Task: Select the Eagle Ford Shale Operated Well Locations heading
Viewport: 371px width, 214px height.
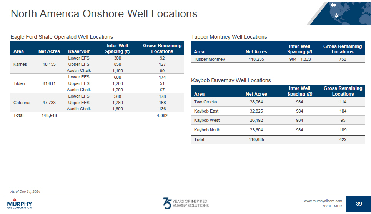Action: tap(62, 37)
